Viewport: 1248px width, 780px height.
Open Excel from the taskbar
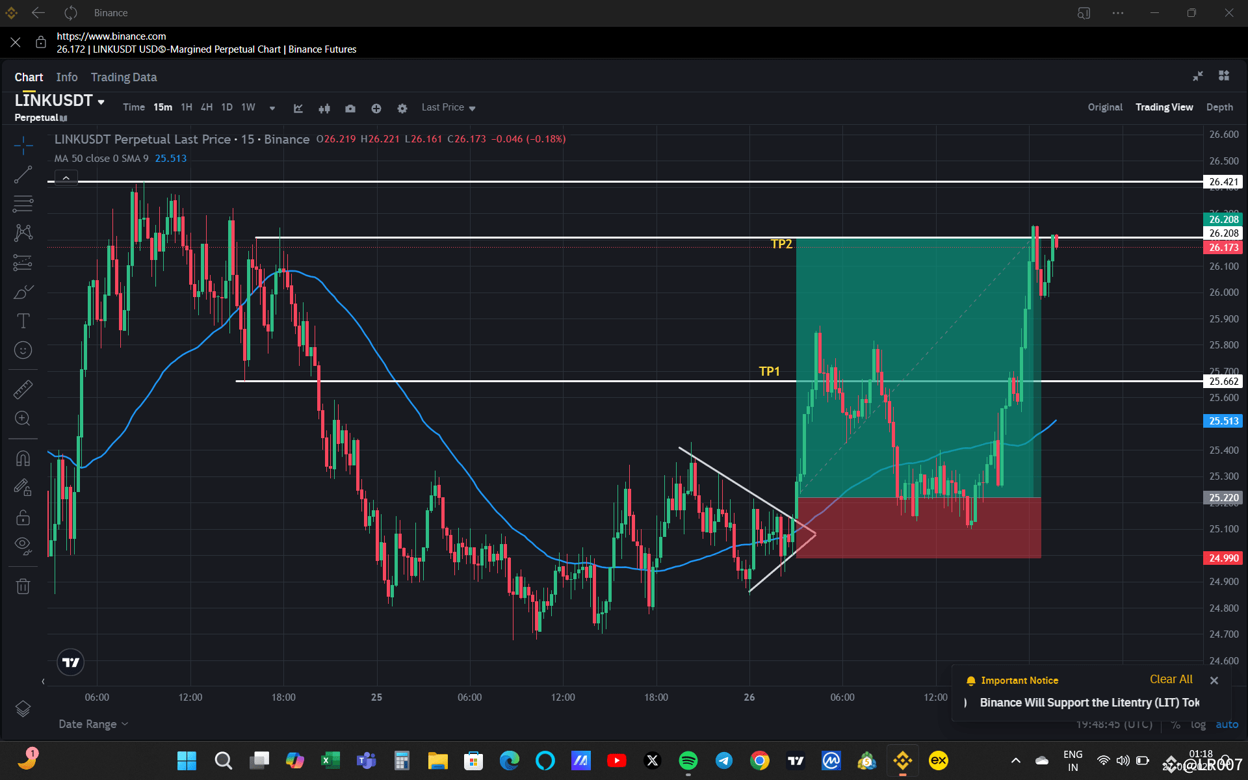tap(330, 760)
